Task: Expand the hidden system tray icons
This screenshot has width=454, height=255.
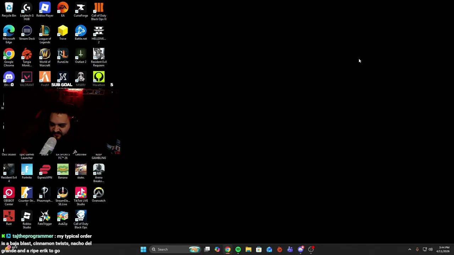Action: [410, 249]
